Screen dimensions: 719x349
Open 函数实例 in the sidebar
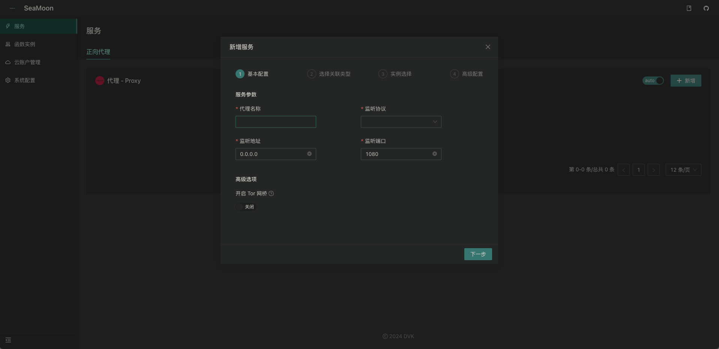pos(38,44)
